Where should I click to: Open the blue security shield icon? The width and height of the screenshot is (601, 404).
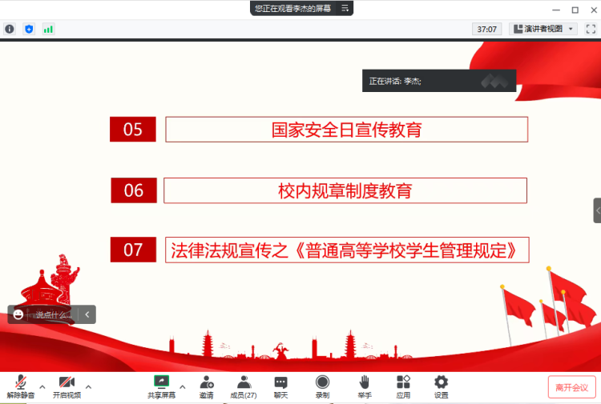click(x=29, y=29)
